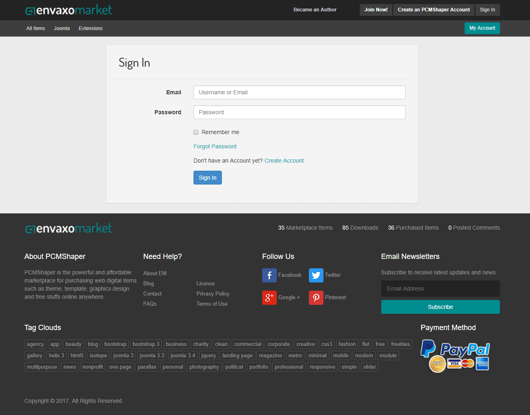Click 0 Posted Comments stat

(x=474, y=228)
